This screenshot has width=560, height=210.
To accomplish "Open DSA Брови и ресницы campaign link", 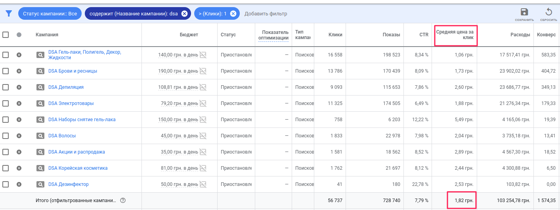I will pos(73,71).
